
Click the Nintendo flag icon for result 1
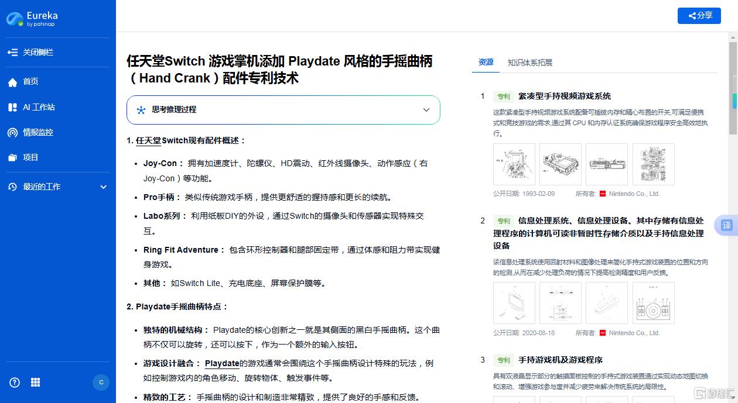[x=603, y=194]
